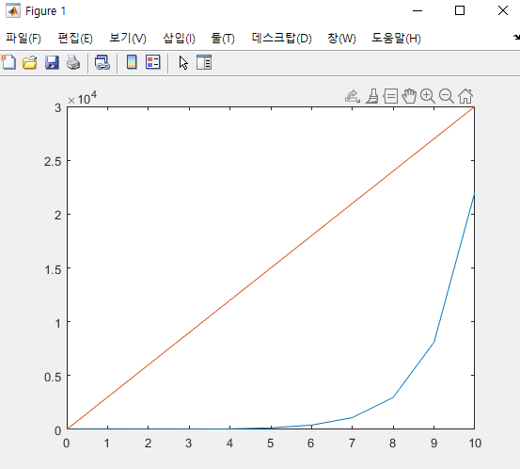Image resolution: width=520 pixels, height=469 pixels.
Task: Click the Link Plot toolbar icon
Action: coord(102,62)
